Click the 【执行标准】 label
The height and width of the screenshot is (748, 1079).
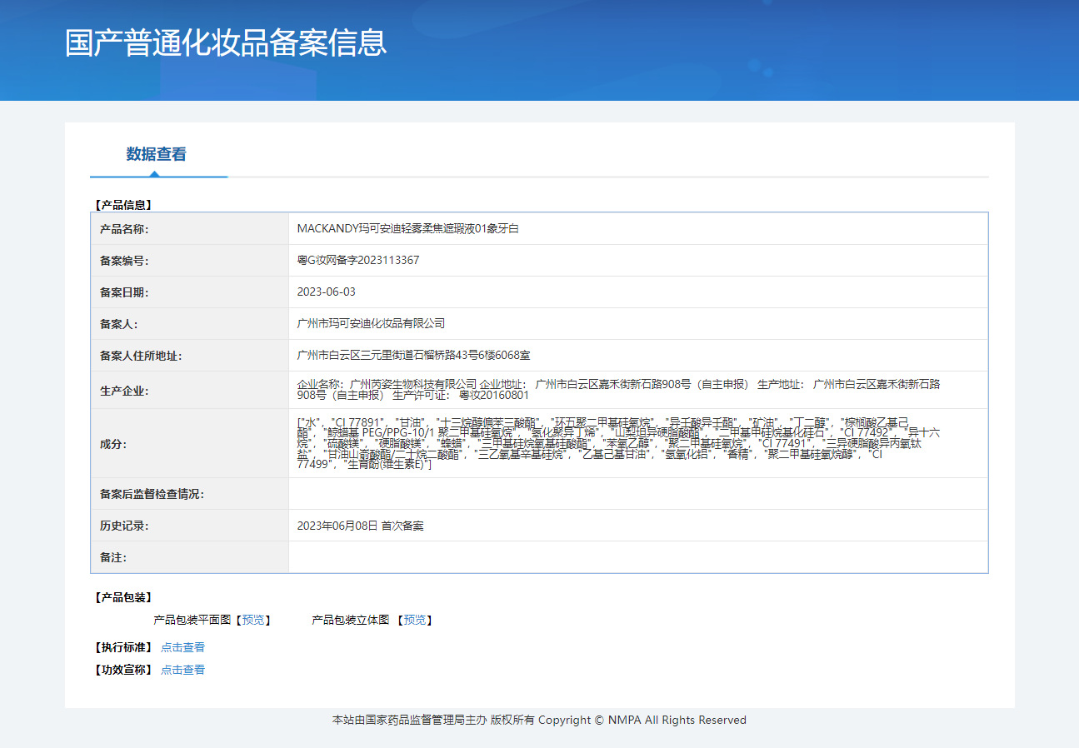tap(123, 647)
